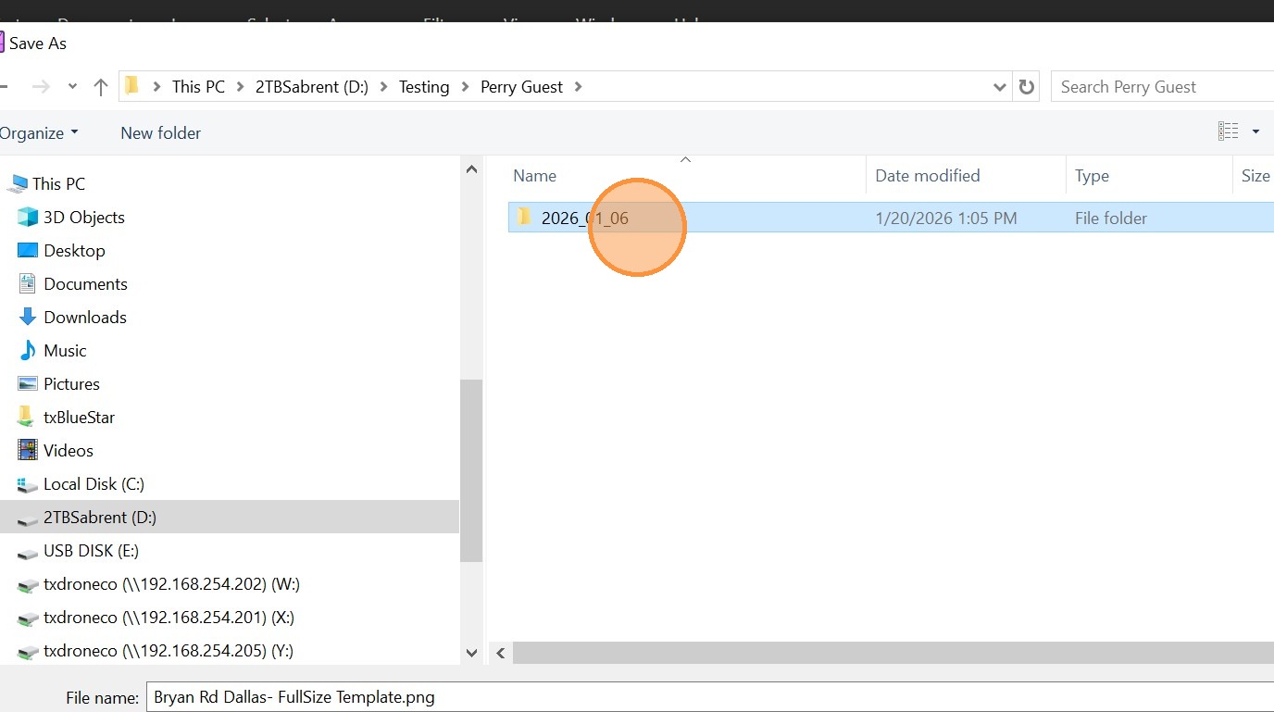Go up one folder level

[101, 87]
